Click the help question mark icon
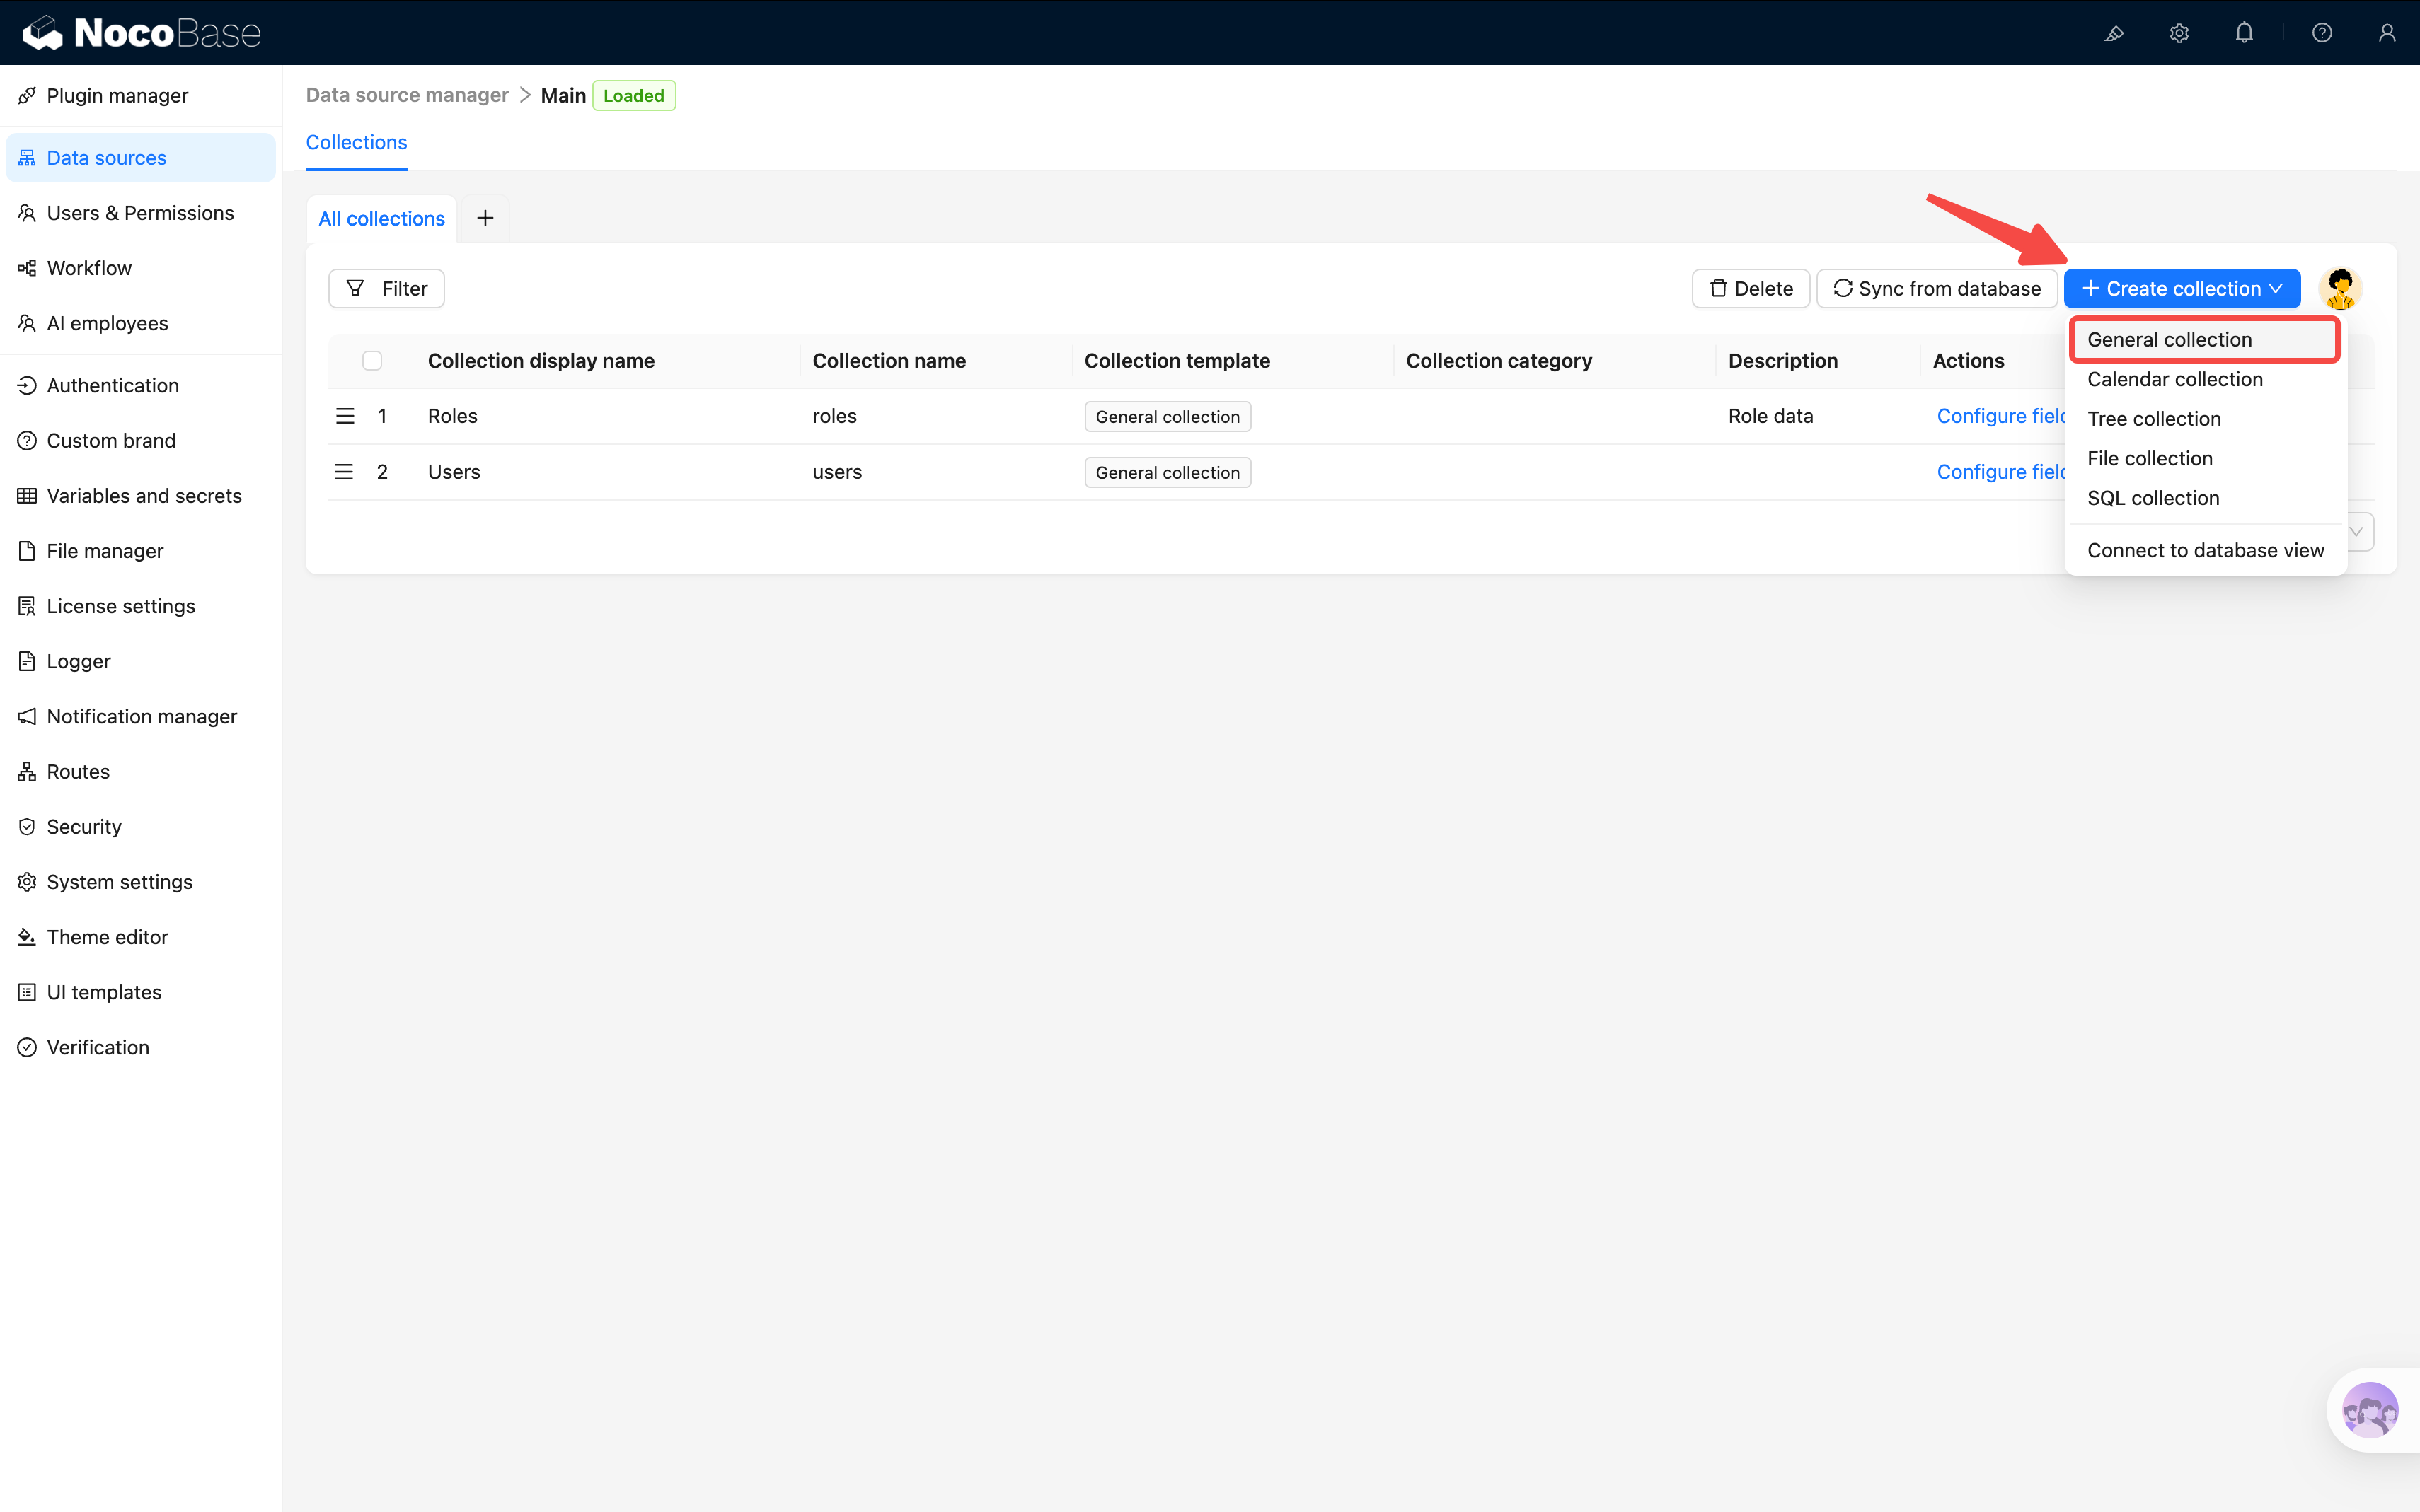Screen dimensions: 2420x1512 coord(2322,33)
